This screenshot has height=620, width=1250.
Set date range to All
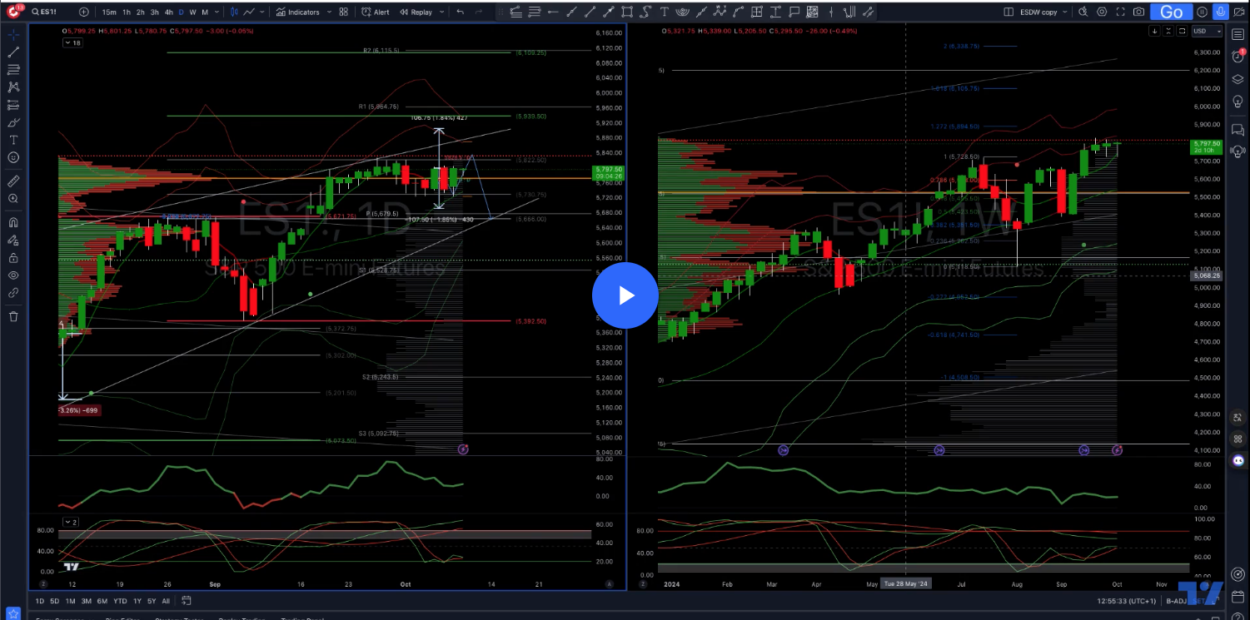click(x=166, y=601)
